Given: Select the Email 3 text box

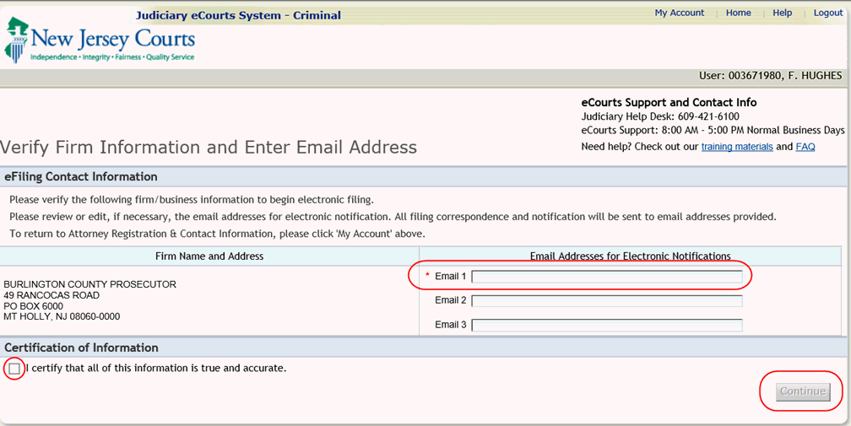Looking at the screenshot, I should (x=606, y=326).
